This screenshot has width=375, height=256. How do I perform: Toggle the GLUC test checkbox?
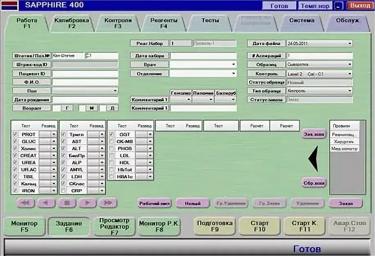pos(15,141)
